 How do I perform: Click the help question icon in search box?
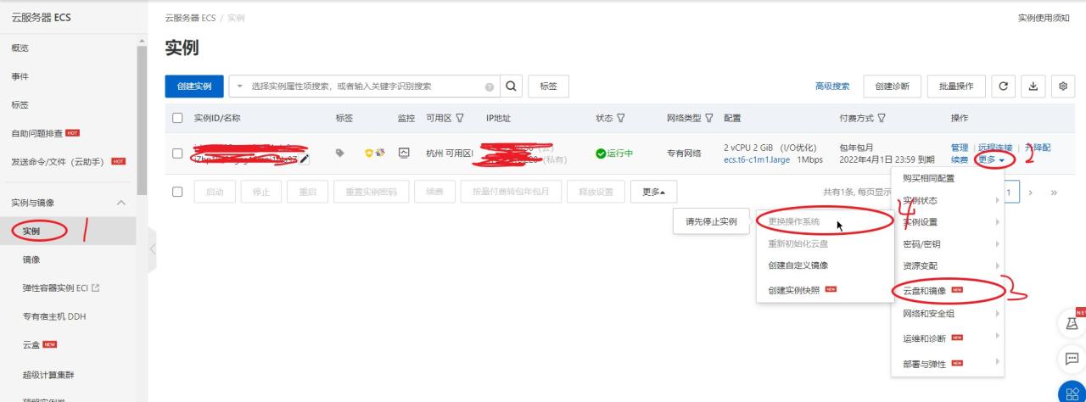(x=489, y=87)
